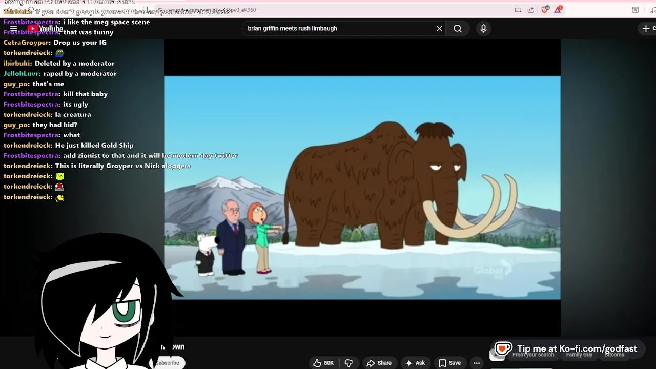Click the YouTube logo to go home
Viewport: 656px width, 369px height.
pyautogui.click(x=45, y=28)
